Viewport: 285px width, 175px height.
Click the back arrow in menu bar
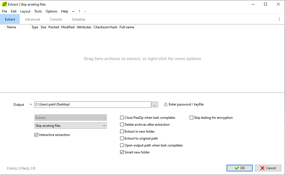tap(73, 11)
